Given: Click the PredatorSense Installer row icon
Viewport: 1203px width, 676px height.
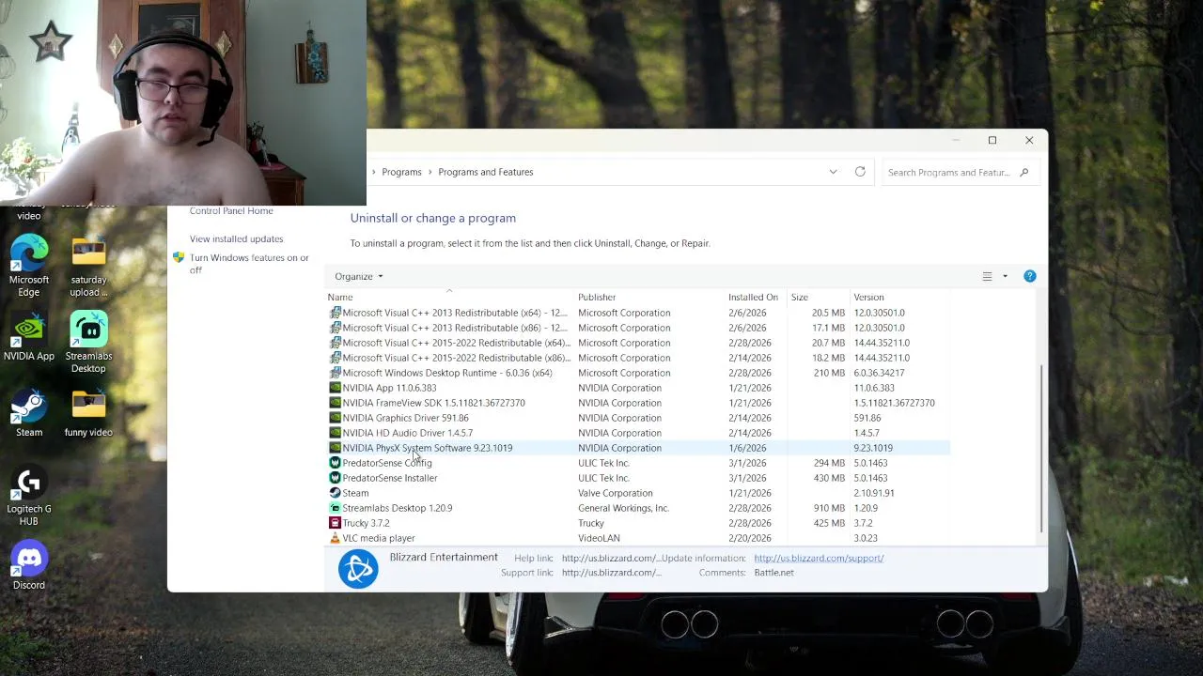Looking at the screenshot, I should tap(335, 478).
